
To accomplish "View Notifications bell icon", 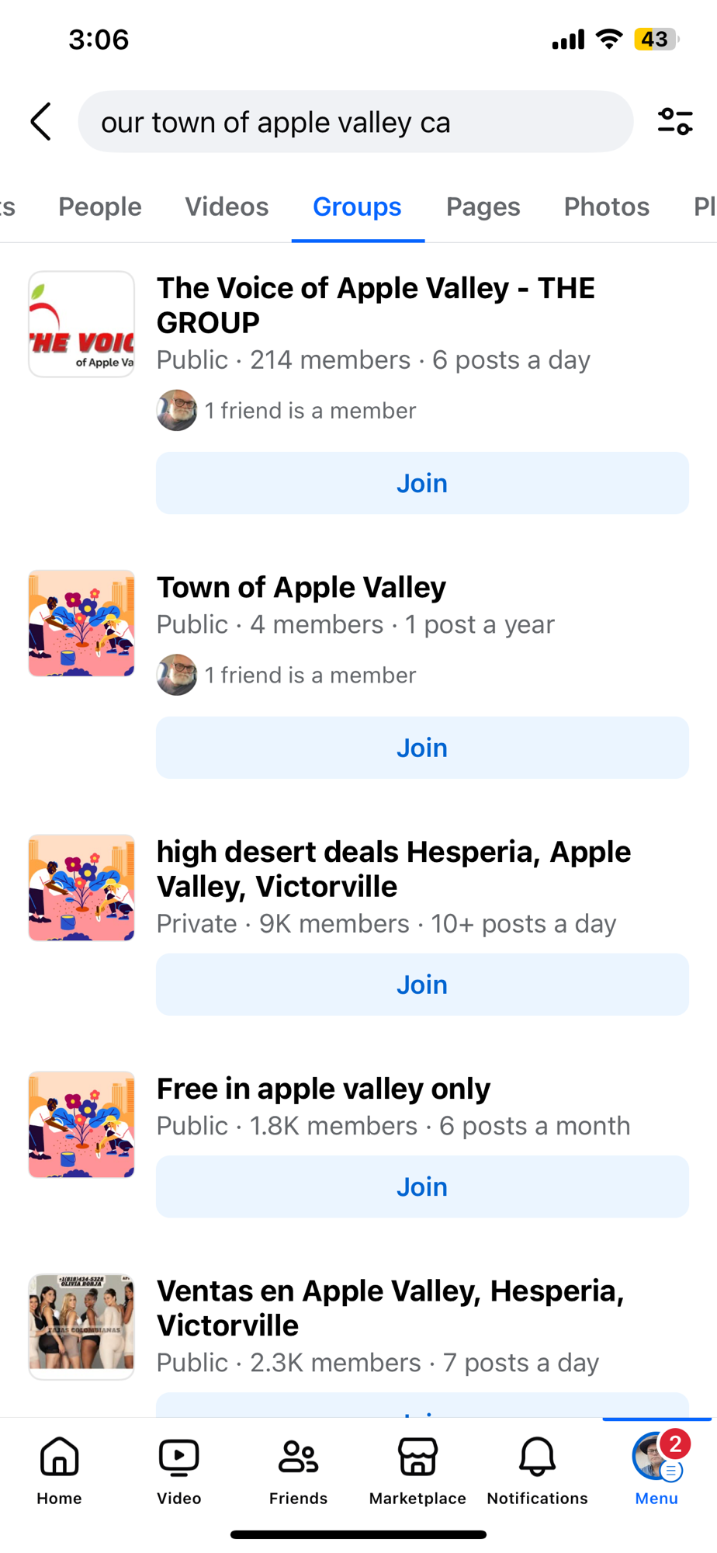I will tap(537, 1469).
